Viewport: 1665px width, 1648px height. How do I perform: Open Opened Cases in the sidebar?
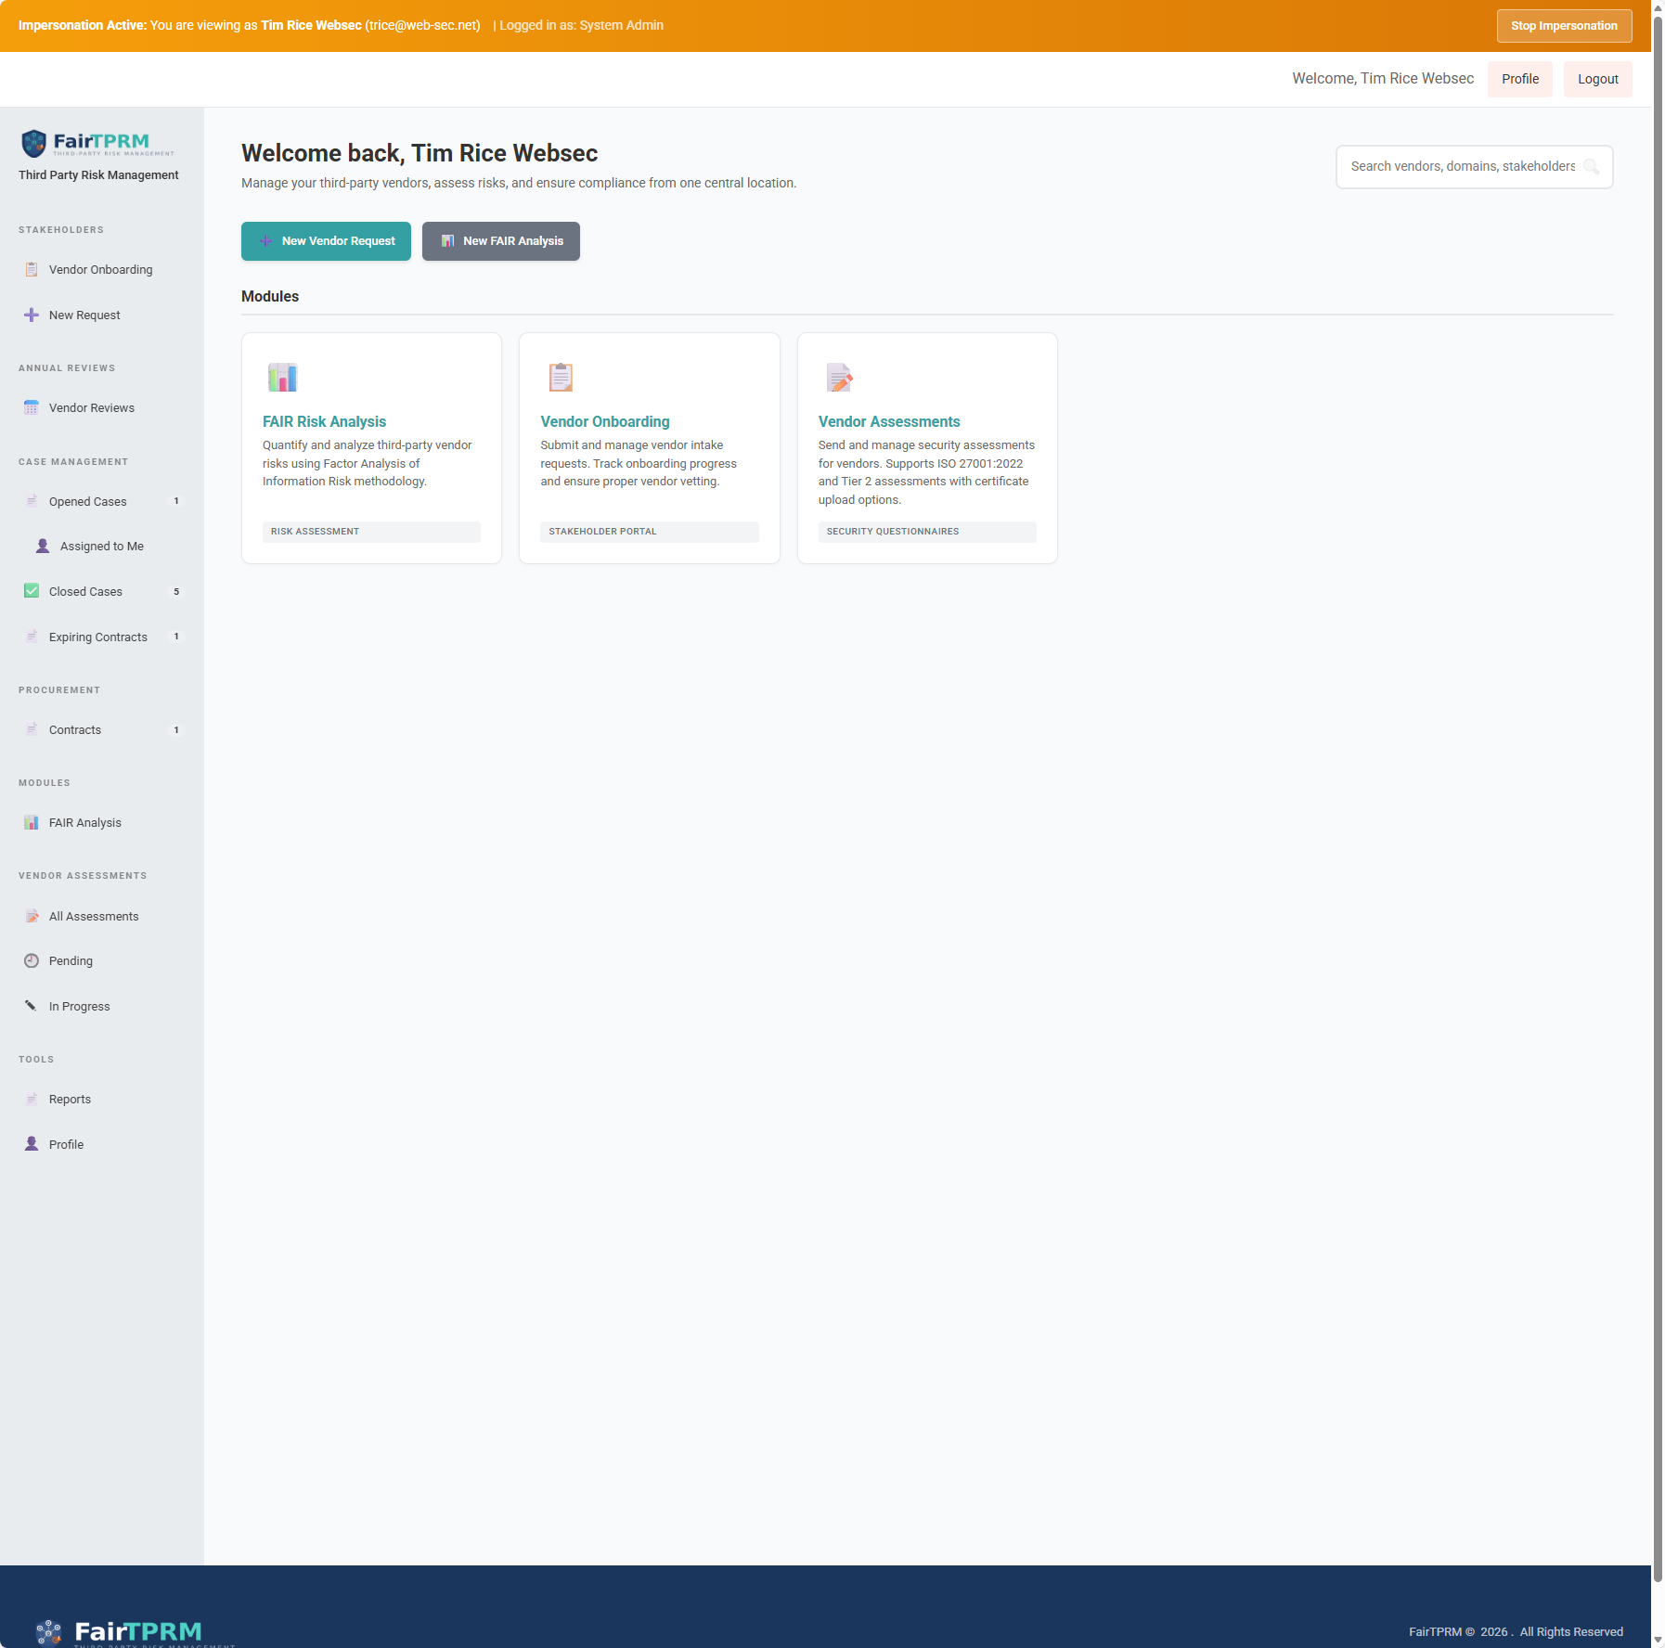[88, 501]
